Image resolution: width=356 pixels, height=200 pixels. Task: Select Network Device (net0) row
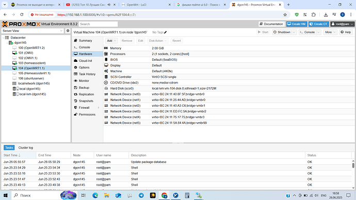coord(229,94)
